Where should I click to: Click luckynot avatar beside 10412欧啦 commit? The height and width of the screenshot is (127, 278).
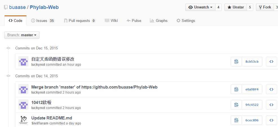pos(23,105)
